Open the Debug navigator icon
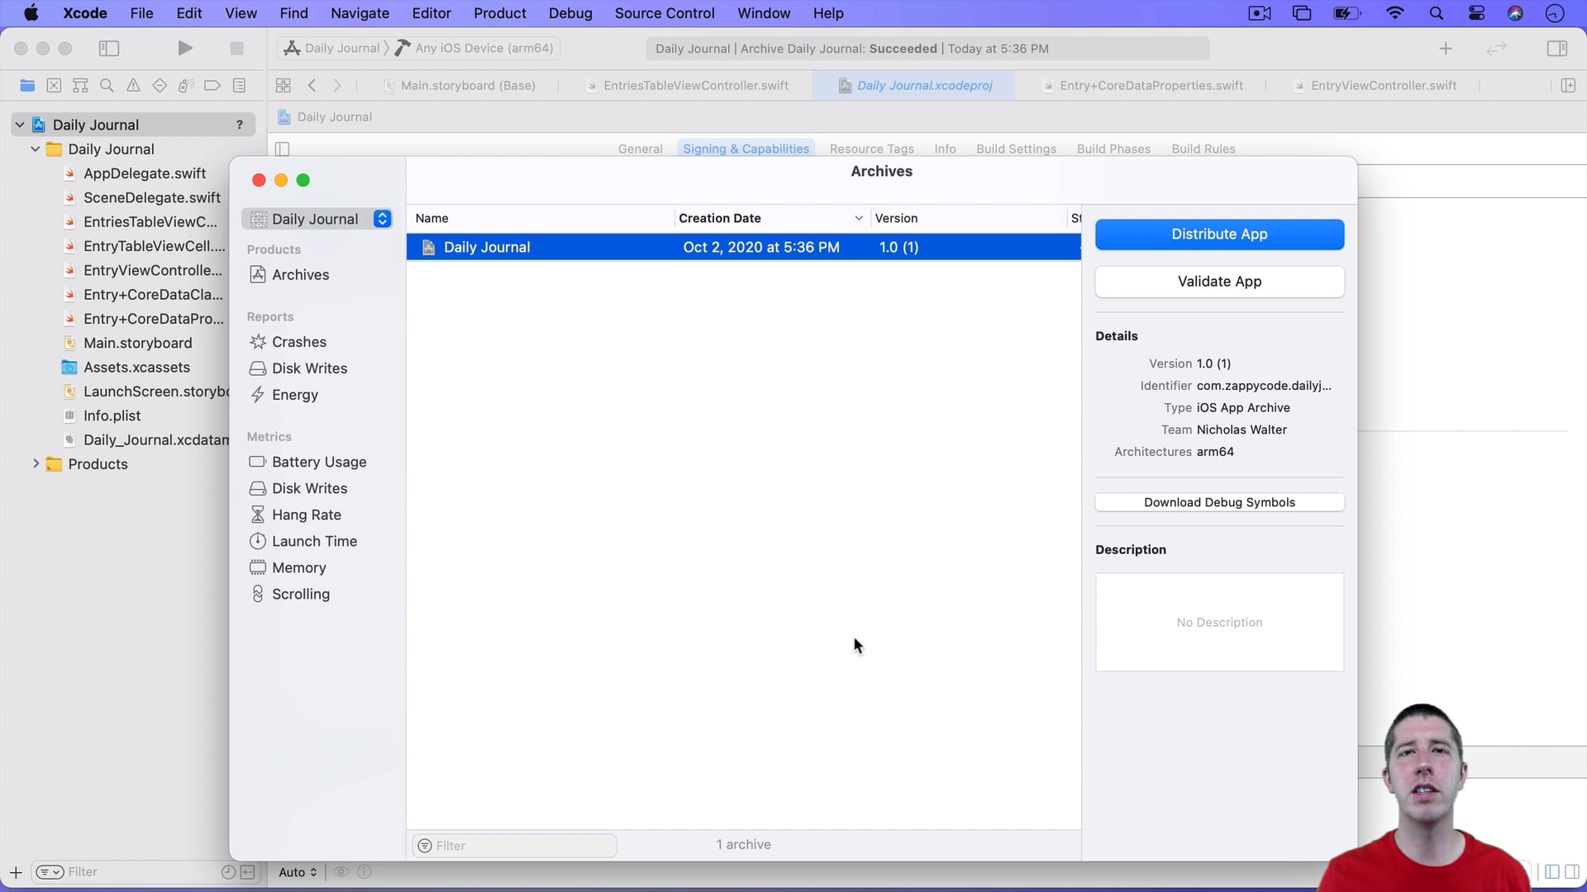Image resolution: width=1587 pixels, height=892 pixels. [186, 85]
